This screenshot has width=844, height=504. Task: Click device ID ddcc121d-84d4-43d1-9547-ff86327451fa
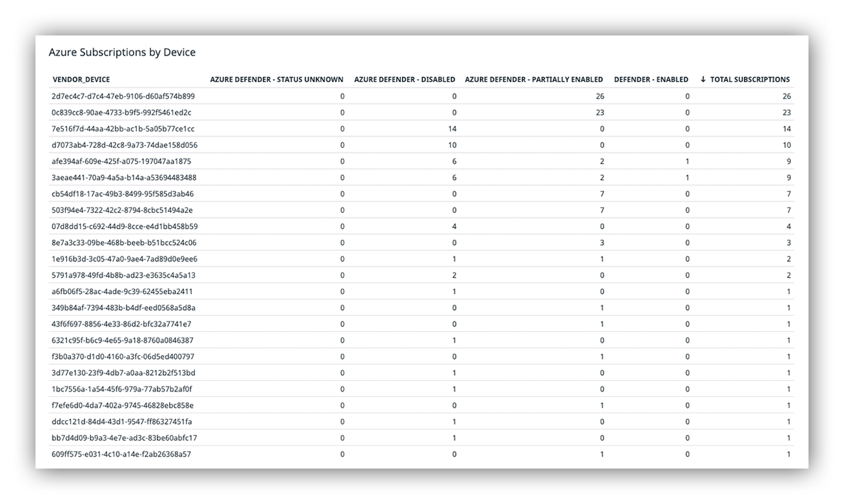(x=122, y=422)
